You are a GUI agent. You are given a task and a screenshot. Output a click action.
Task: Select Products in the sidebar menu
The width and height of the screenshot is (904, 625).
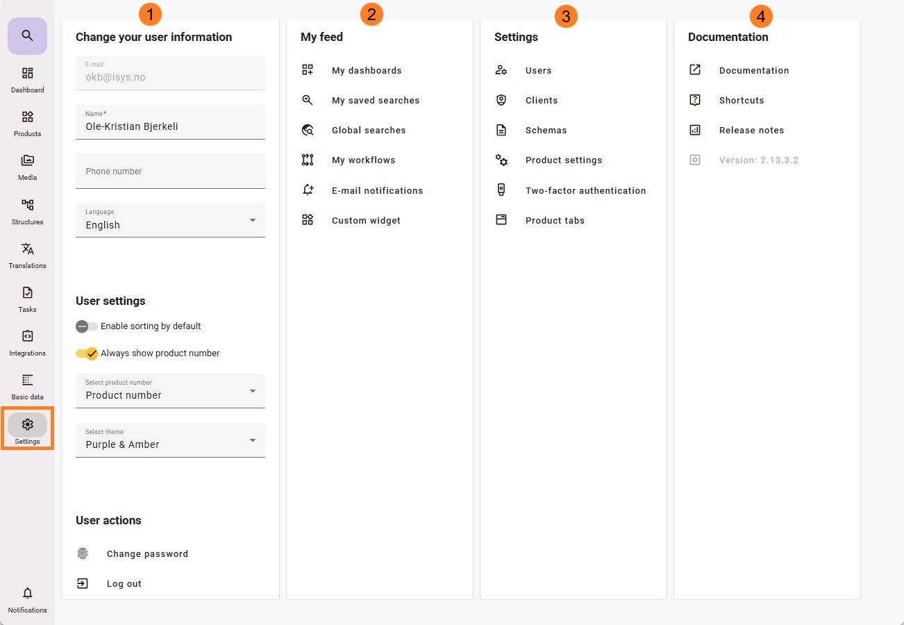tap(27, 117)
